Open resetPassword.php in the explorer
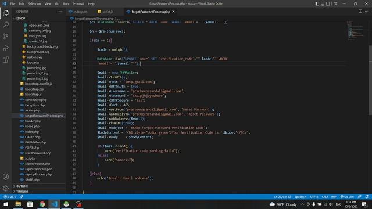Screen dimensions: 372x209 (39, 153)
